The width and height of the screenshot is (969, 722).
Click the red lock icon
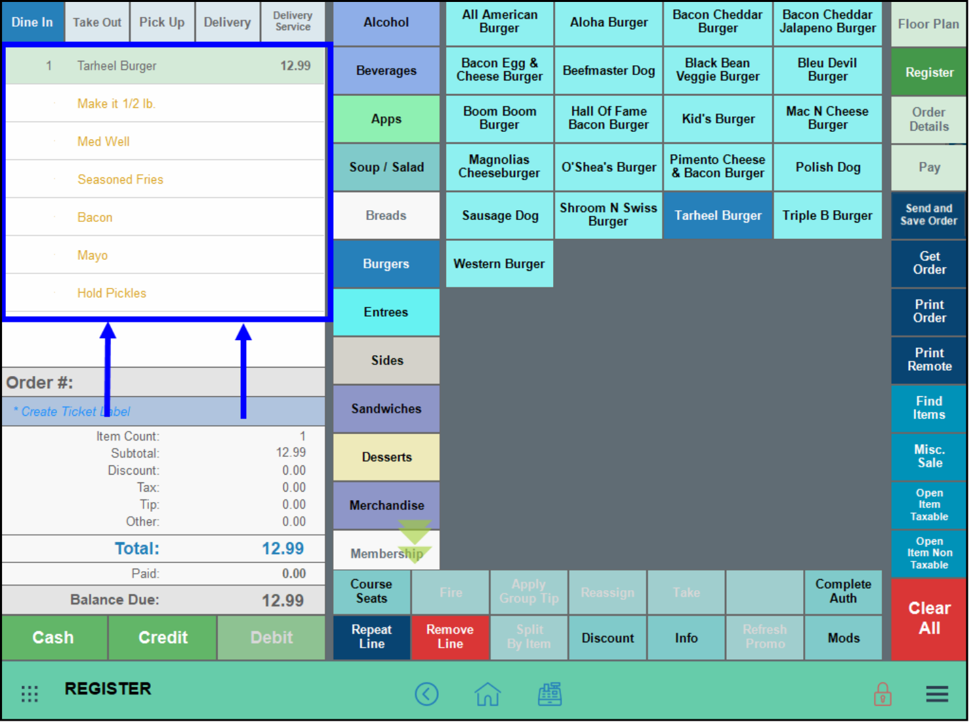[883, 694]
